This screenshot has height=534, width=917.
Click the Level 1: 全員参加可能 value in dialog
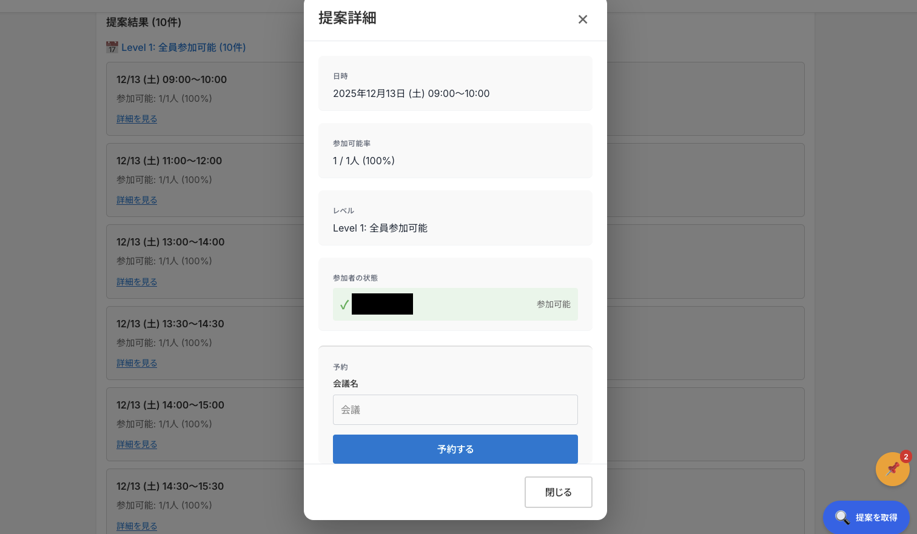380,228
